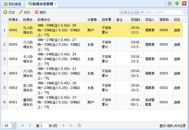Click the 八人阶梯水价 name cell

pyautogui.click(x=29, y=44)
